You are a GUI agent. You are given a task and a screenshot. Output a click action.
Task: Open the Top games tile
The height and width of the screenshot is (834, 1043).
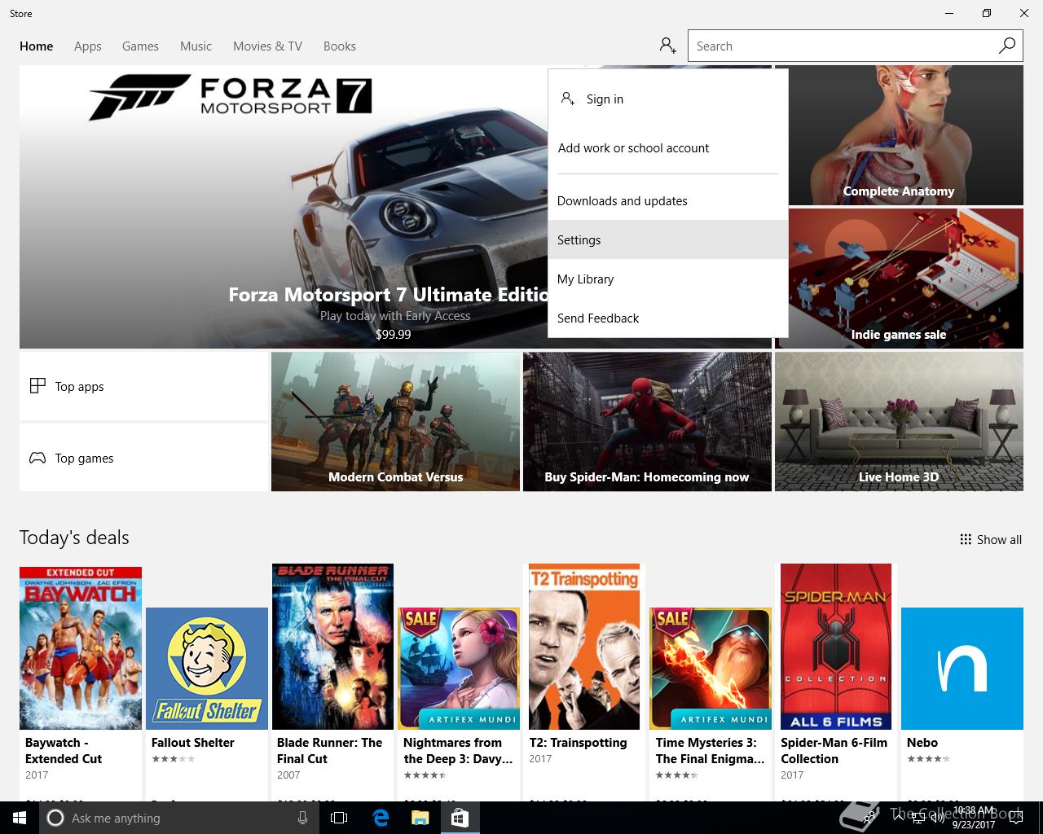pyautogui.click(x=143, y=458)
